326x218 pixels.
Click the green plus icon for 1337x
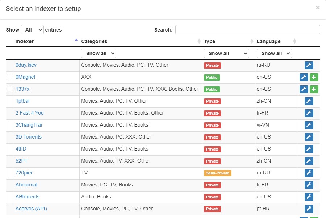coord(314,89)
